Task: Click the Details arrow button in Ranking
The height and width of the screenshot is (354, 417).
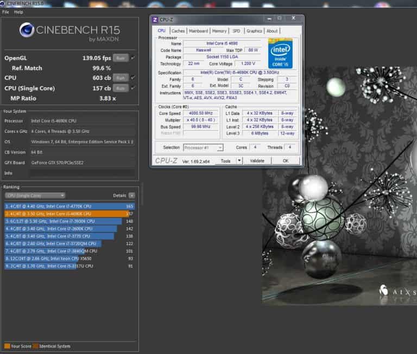Action: pos(131,196)
